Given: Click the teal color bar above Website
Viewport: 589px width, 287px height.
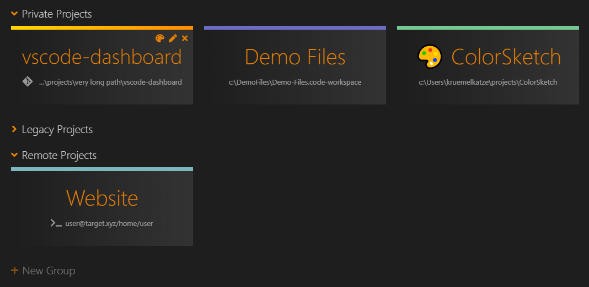Looking at the screenshot, I should click(102, 169).
